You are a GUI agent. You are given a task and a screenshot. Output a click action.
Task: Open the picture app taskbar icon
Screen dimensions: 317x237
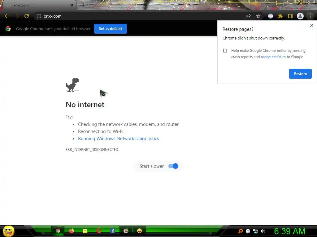click(126, 231)
